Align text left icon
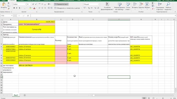 [x=40, y=8]
